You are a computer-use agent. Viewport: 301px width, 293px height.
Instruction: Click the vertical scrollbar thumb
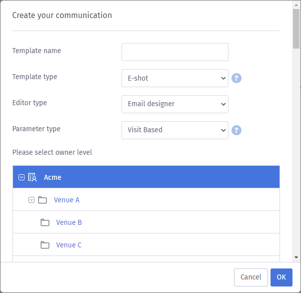(296, 28)
